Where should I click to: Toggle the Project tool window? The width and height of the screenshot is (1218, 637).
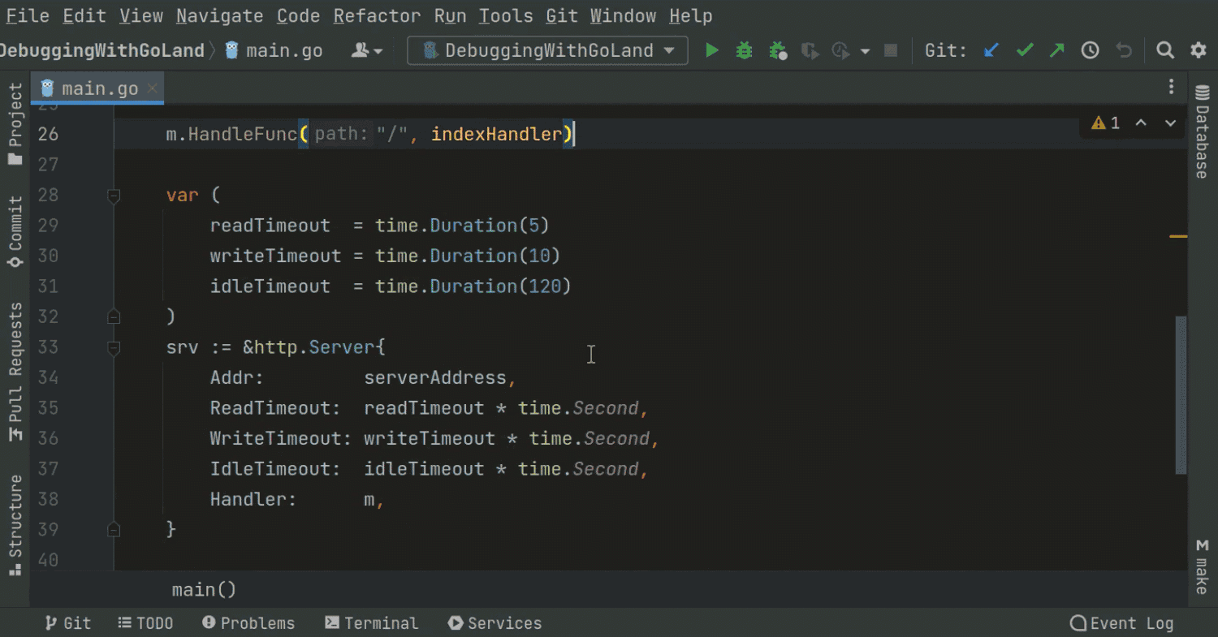tap(15, 123)
